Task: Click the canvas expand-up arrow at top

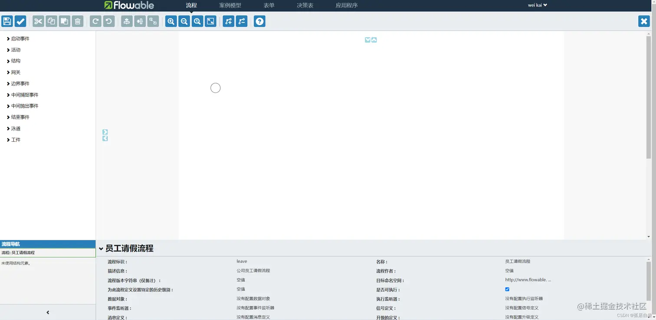Action: click(374, 40)
